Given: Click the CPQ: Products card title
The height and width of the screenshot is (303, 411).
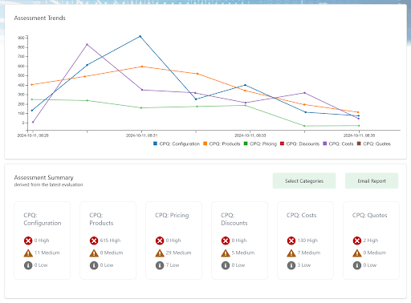Looking at the screenshot, I should 101,219.
